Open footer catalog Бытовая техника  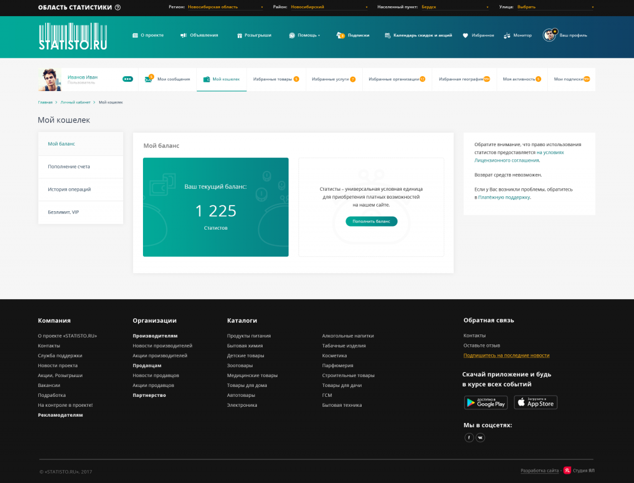(342, 406)
